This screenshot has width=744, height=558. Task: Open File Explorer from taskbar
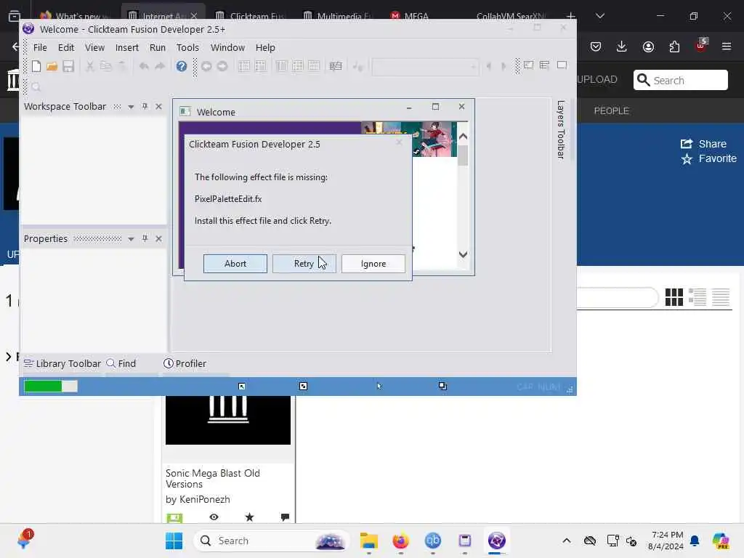[368, 541]
